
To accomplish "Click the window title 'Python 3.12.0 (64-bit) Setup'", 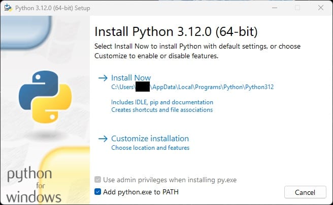I will coord(53,8).
